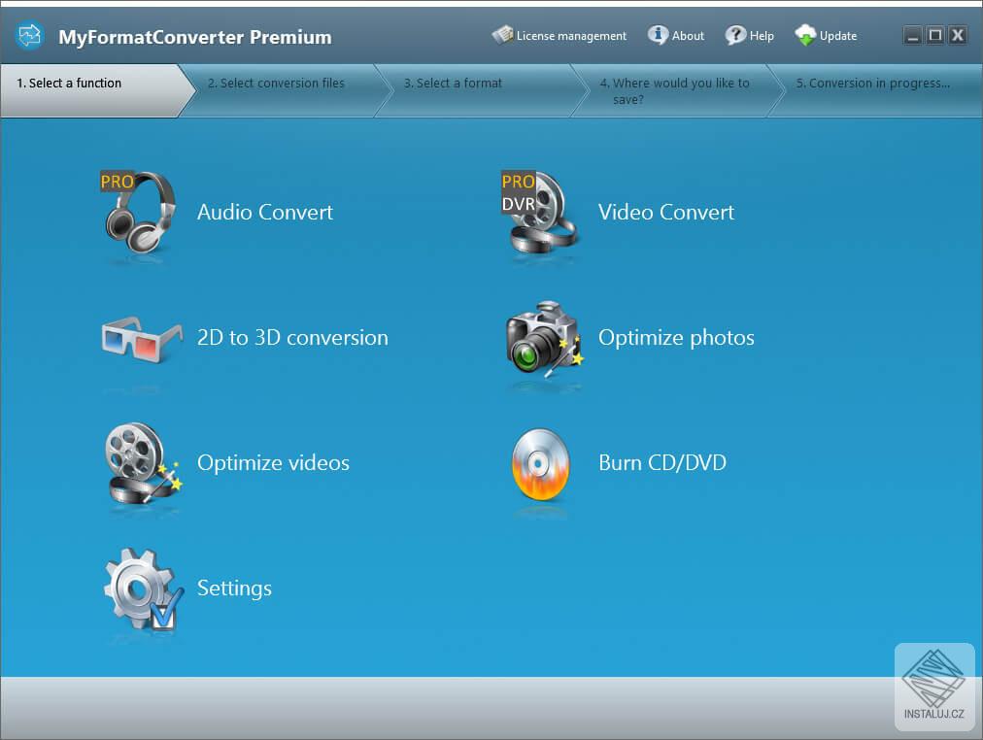Click the key icon beside License management
983x740 pixels.
503,33
